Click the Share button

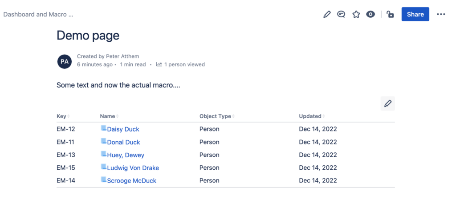(415, 14)
